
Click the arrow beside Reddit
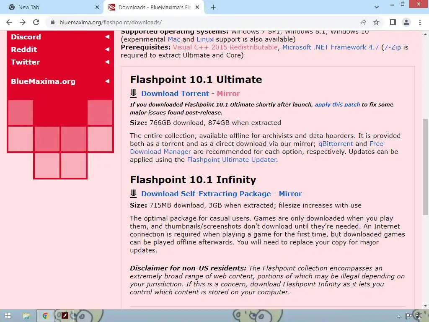point(107,49)
